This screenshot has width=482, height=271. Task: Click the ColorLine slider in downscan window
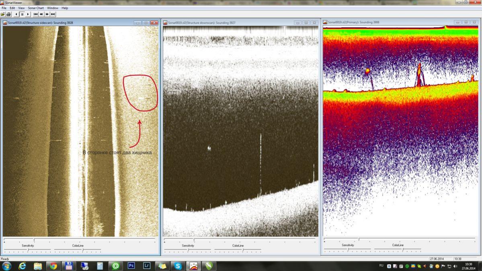coord(242,250)
